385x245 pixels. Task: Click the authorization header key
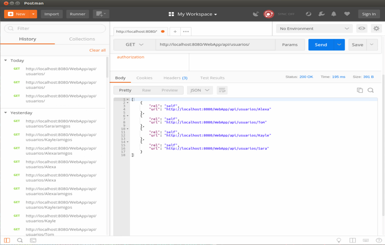pos(130,57)
